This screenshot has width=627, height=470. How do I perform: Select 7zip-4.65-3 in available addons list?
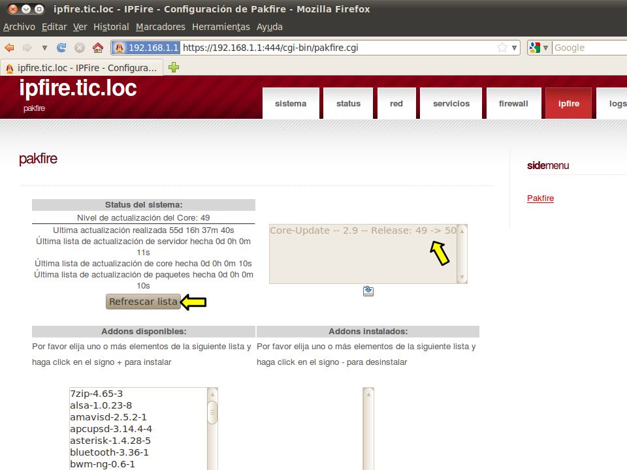pos(97,394)
